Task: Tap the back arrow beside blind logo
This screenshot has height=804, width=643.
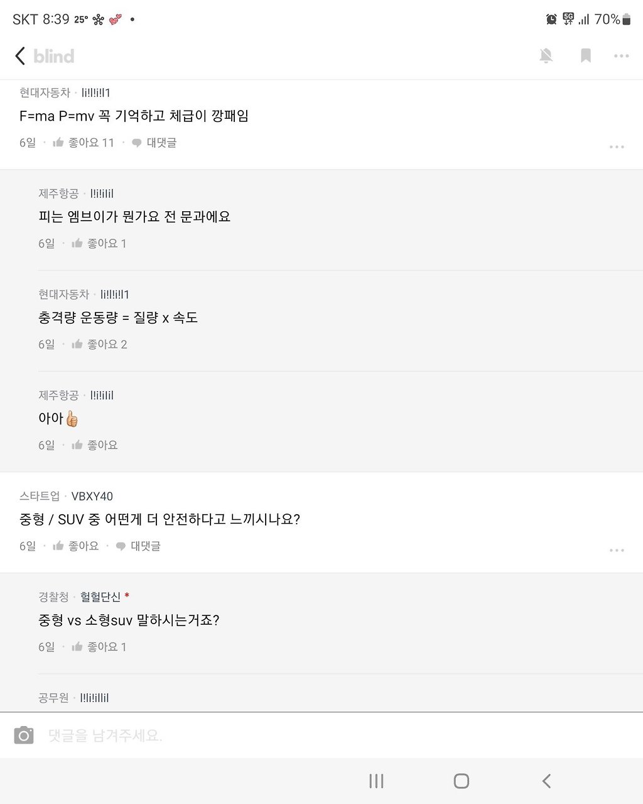Action: pyautogui.click(x=20, y=56)
